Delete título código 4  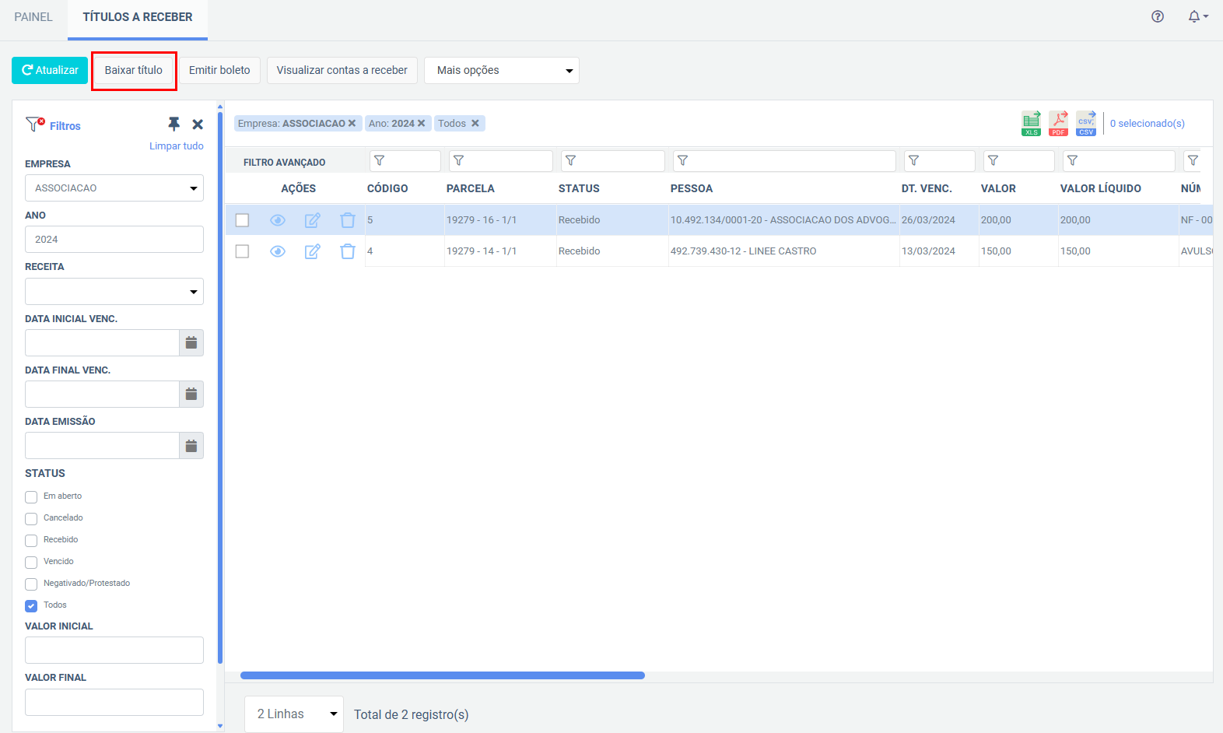(x=348, y=251)
